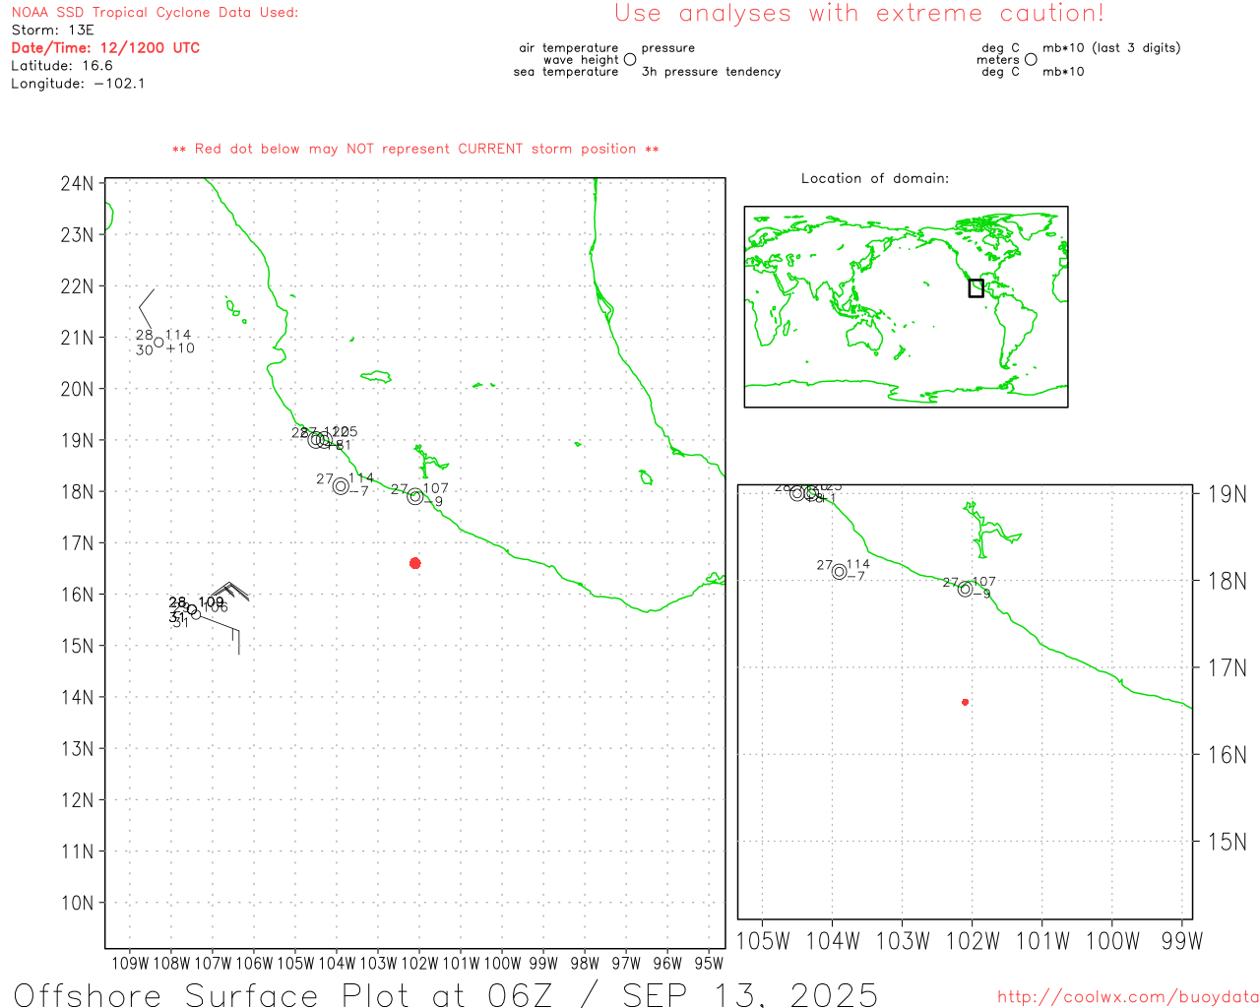This screenshot has height=1008, width=1260.
Task: Click 'Date/Time: 12/1200 UTC' text
Action: point(105,48)
